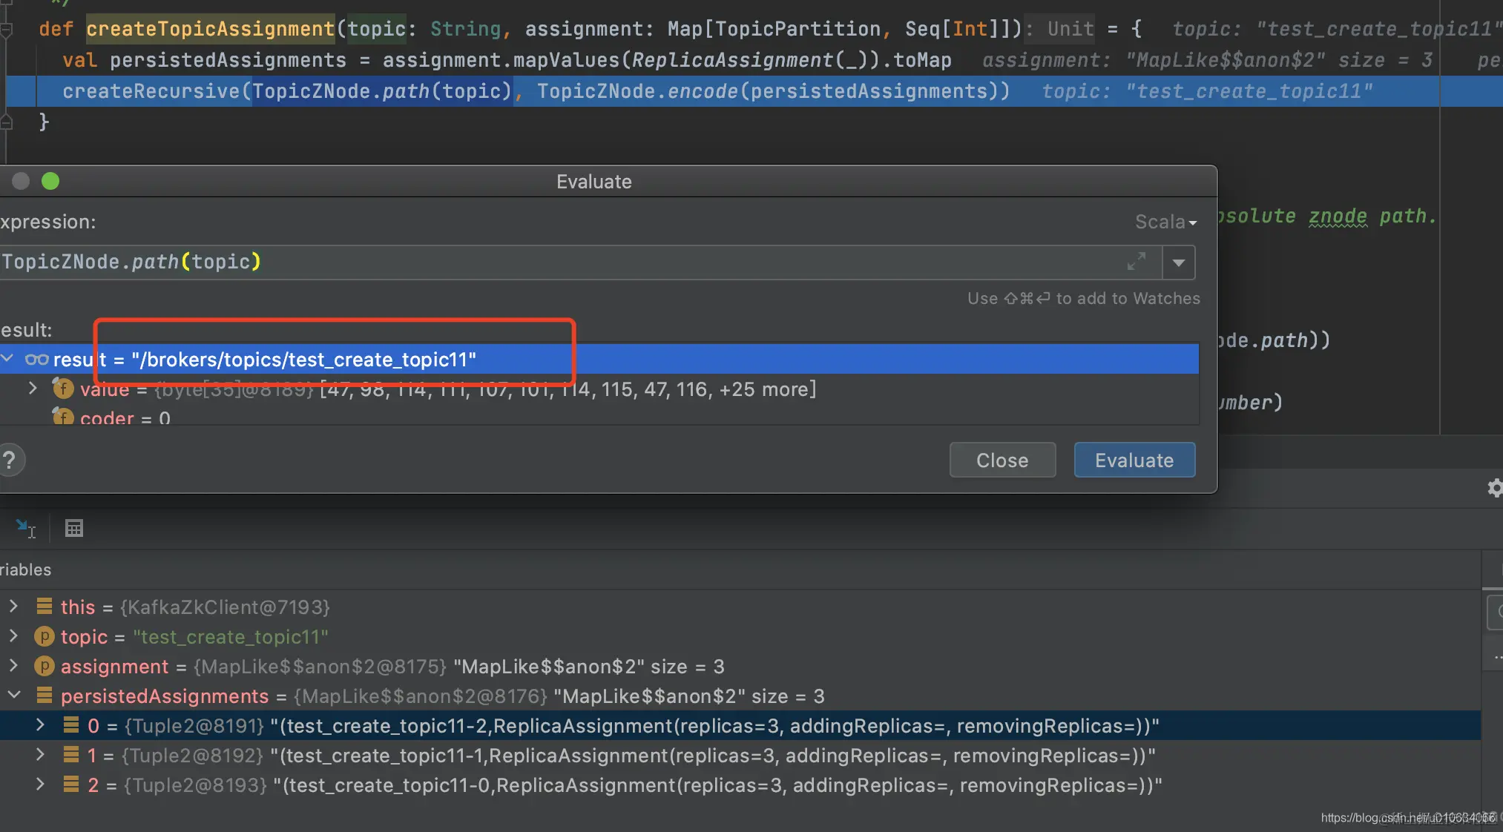Collapse the persistedAssignments variable node
Screen dimensions: 1503x832
coord(13,696)
